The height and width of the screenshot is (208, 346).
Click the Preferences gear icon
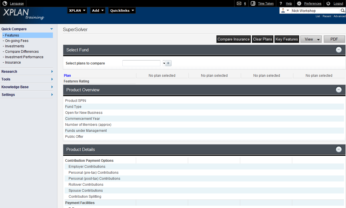coord(299,3)
